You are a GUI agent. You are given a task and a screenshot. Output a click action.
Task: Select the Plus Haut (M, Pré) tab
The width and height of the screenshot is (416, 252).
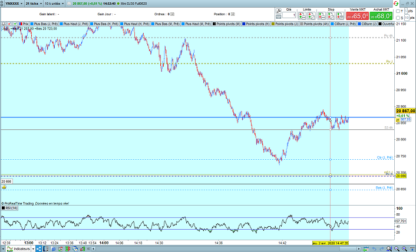(196, 24)
